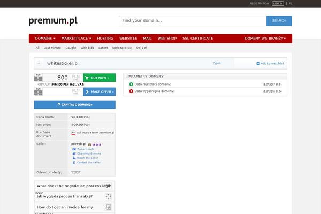Viewport: 321px width, 214px height.
Task: Open the WEBSITES menu item
Action: click(x=128, y=39)
